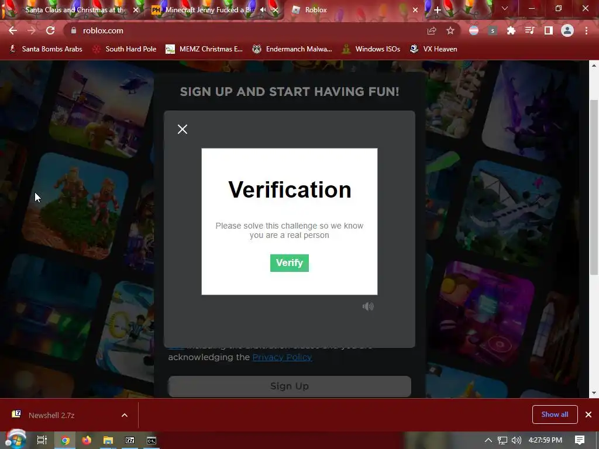Close the downloads bar
Screen dimensions: 599x449
(588, 415)
